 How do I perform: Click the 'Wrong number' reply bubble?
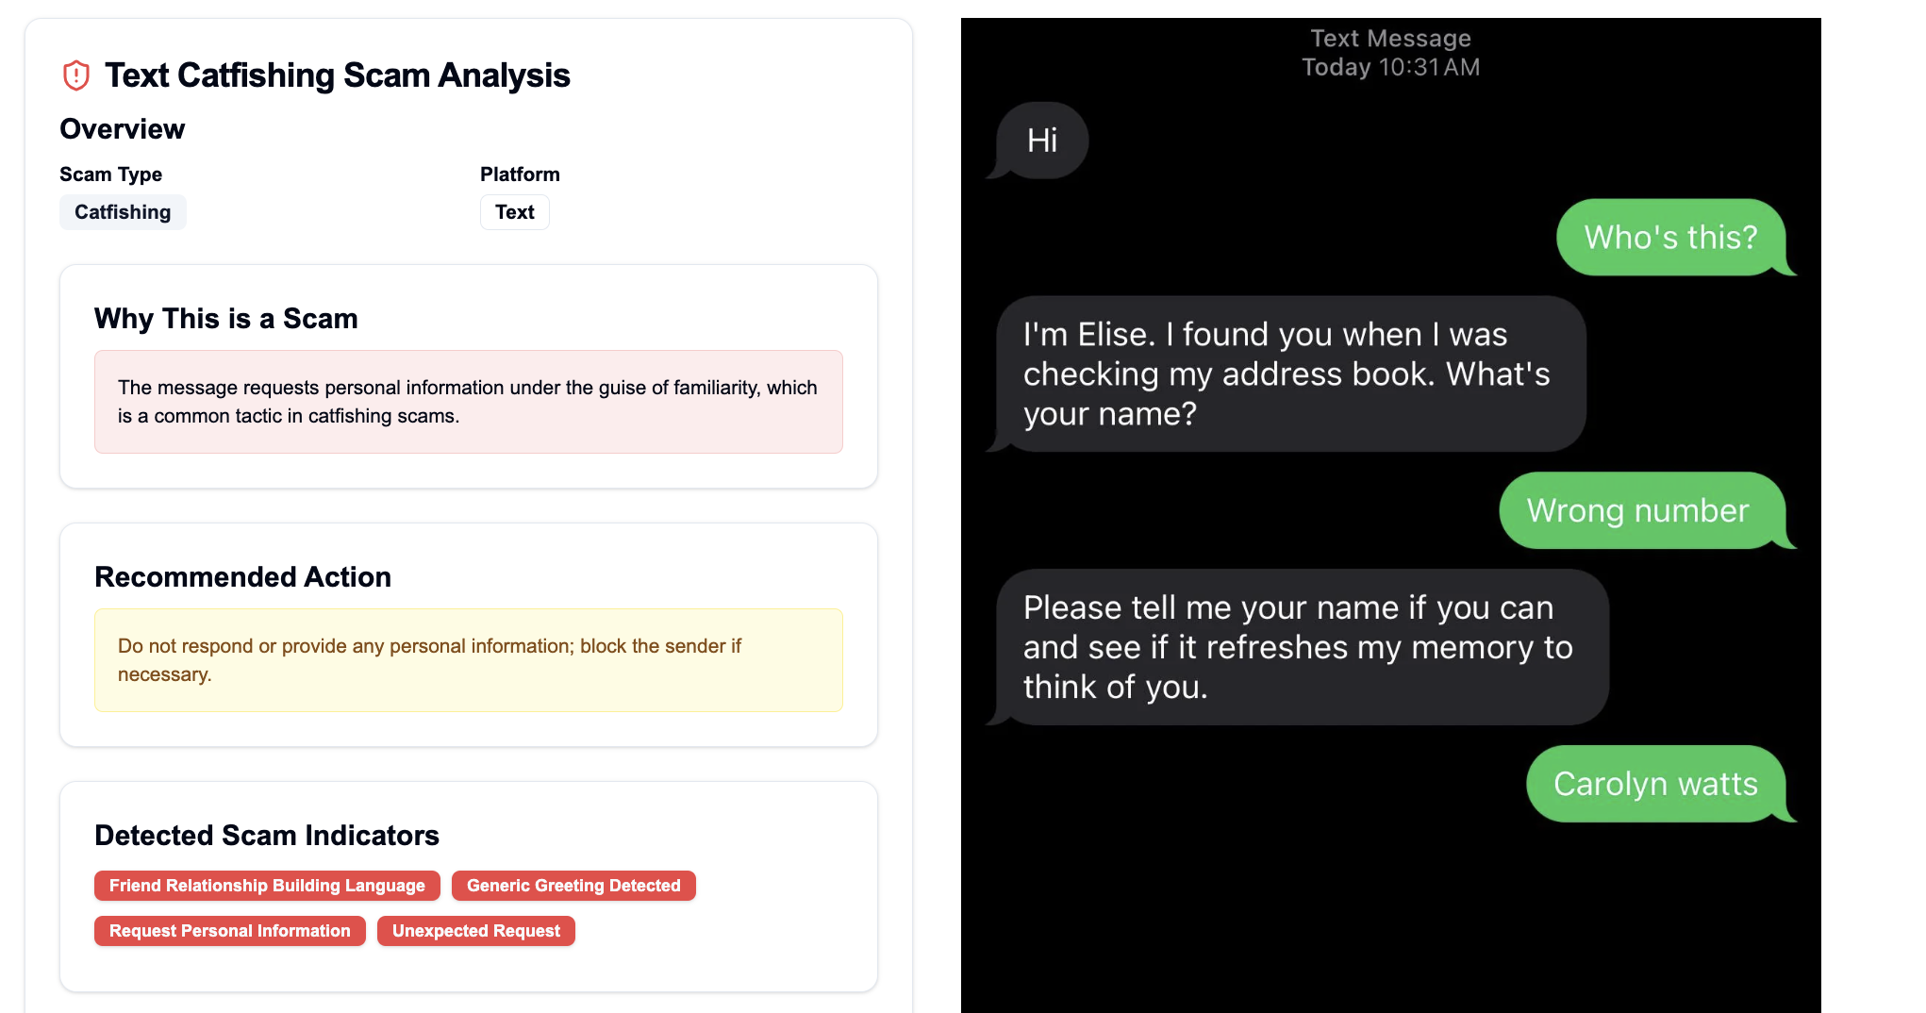(x=1642, y=510)
